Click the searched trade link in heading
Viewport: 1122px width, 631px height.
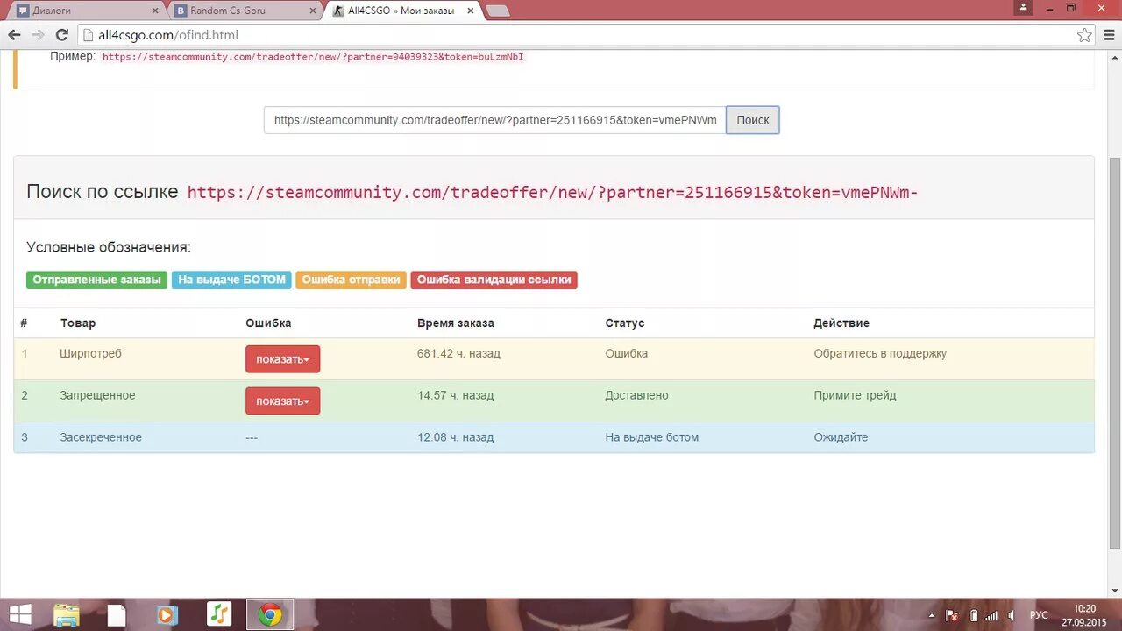click(x=552, y=192)
